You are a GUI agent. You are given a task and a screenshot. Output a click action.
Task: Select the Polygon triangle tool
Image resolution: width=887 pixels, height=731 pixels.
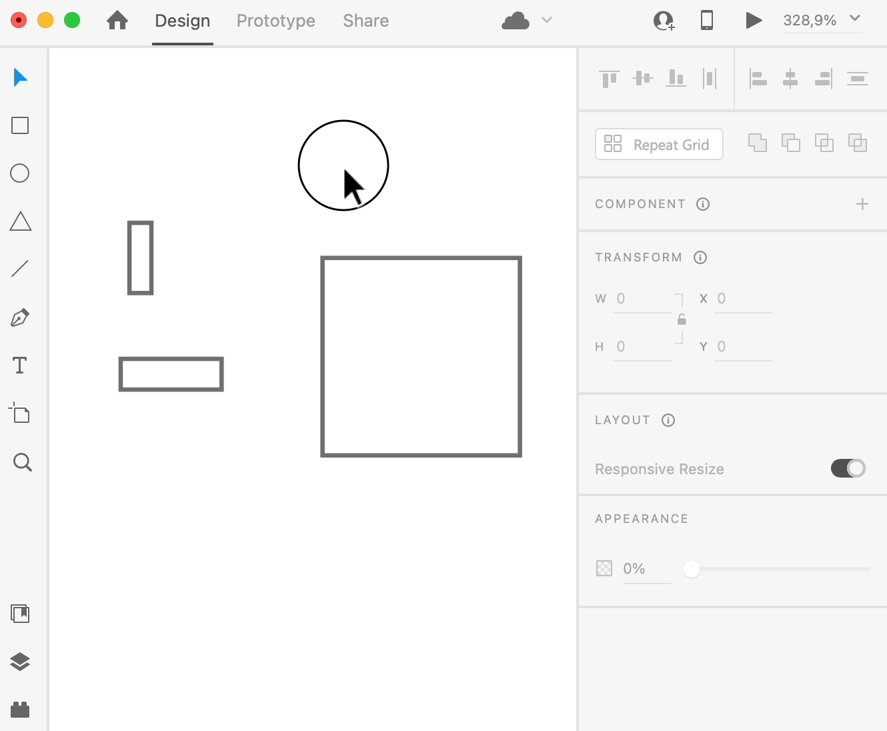pyautogui.click(x=21, y=221)
